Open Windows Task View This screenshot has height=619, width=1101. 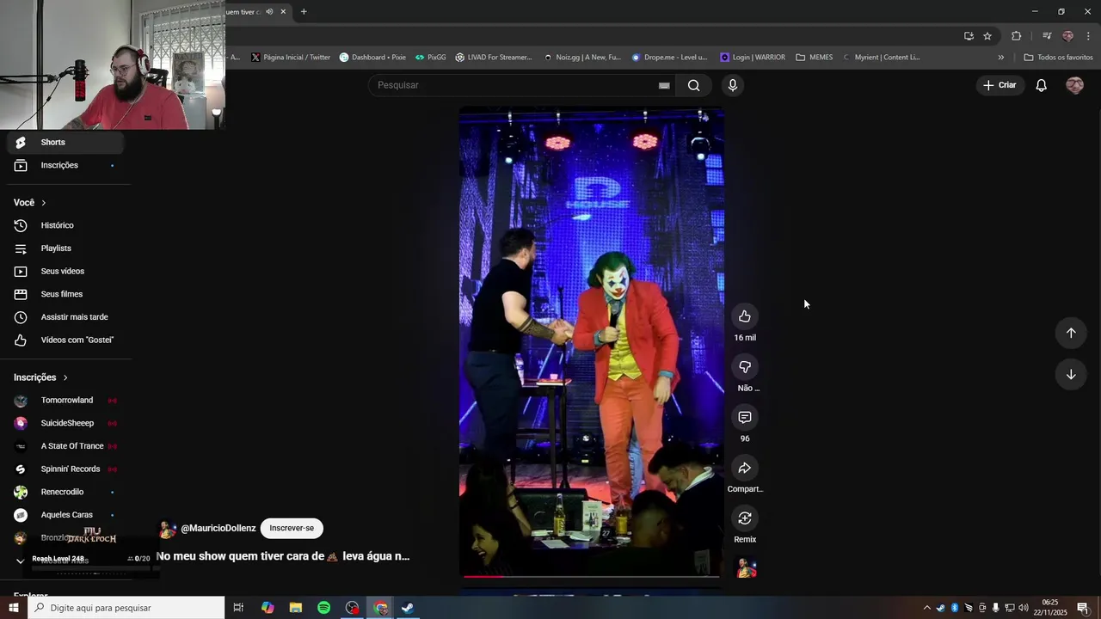tap(238, 608)
